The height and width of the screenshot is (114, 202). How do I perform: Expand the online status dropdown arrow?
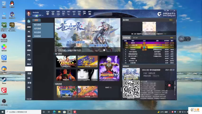coord(43,15)
